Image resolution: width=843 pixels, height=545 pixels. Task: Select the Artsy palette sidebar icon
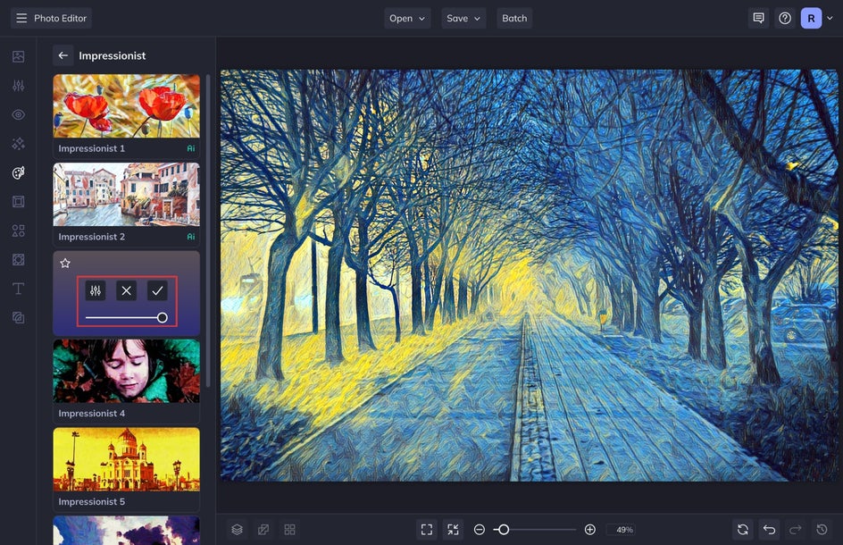pyautogui.click(x=18, y=172)
